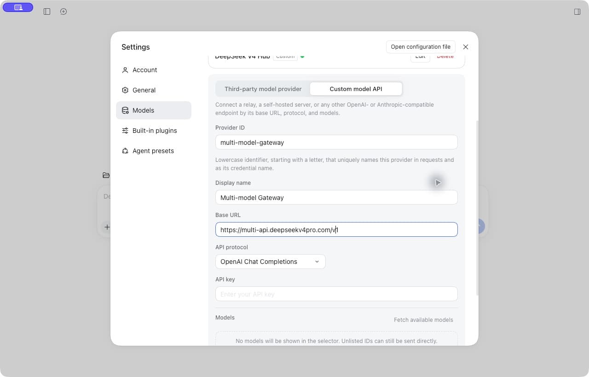Click the Models database icon
Image resolution: width=589 pixels, height=377 pixels.
click(125, 110)
